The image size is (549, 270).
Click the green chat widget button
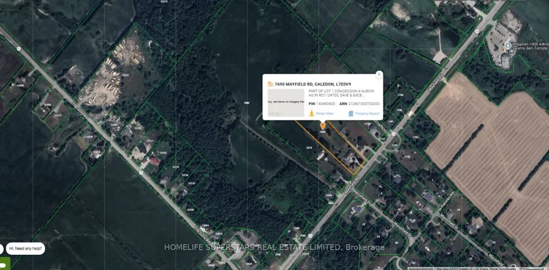[3, 263]
